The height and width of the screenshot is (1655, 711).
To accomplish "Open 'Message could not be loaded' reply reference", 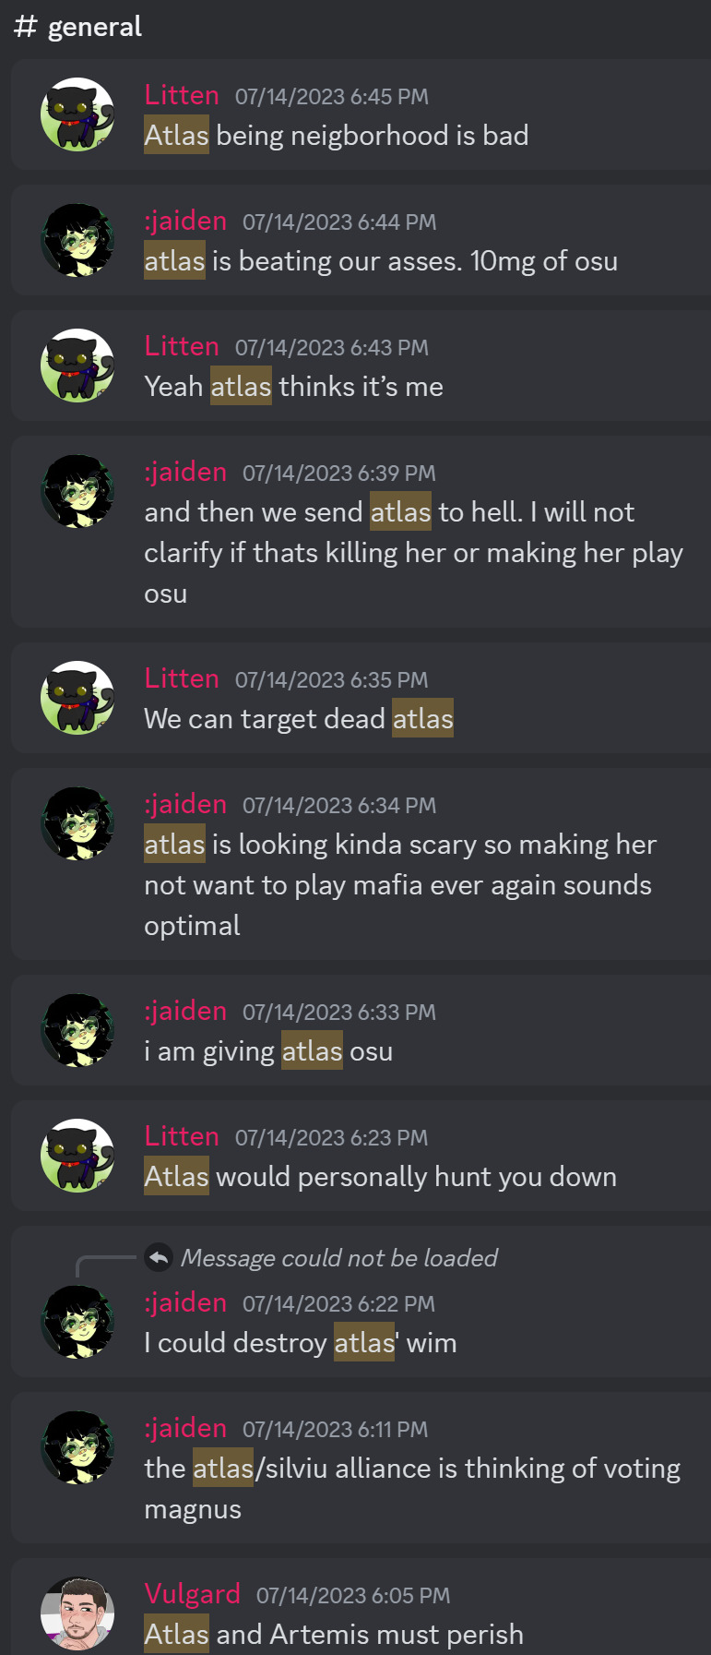I will (338, 1258).
